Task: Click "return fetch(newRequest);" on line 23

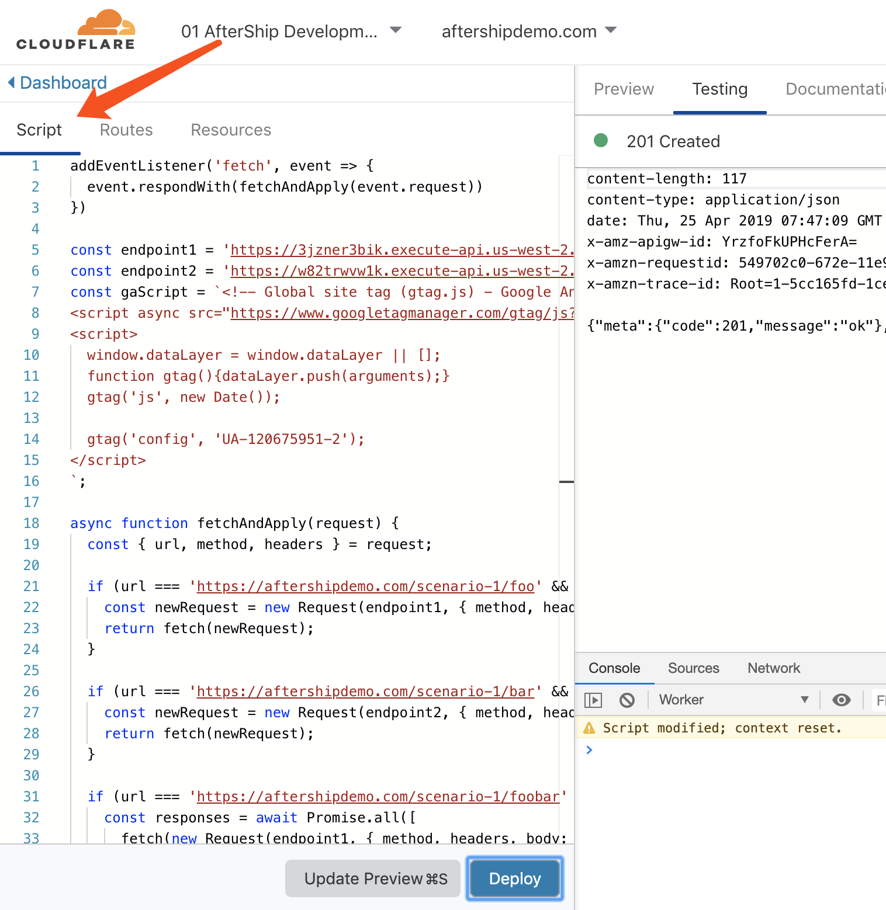Action: (x=209, y=628)
